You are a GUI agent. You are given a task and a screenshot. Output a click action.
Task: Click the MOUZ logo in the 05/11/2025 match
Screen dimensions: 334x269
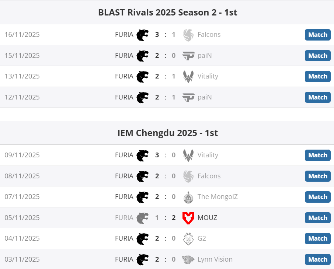pos(188,218)
